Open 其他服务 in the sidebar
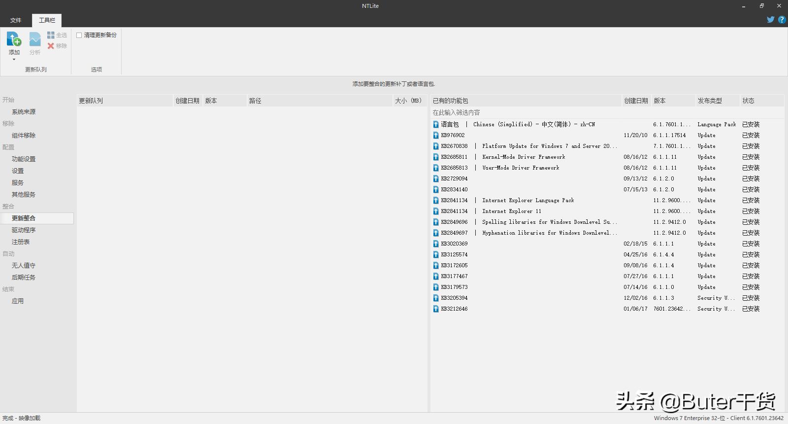788x424 pixels. tap(24, 195)
